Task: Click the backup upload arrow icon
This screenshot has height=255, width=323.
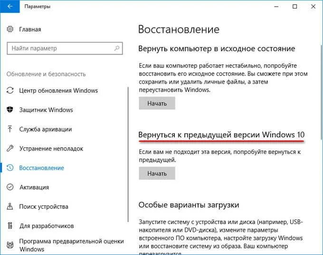Action: coord(9,129)
